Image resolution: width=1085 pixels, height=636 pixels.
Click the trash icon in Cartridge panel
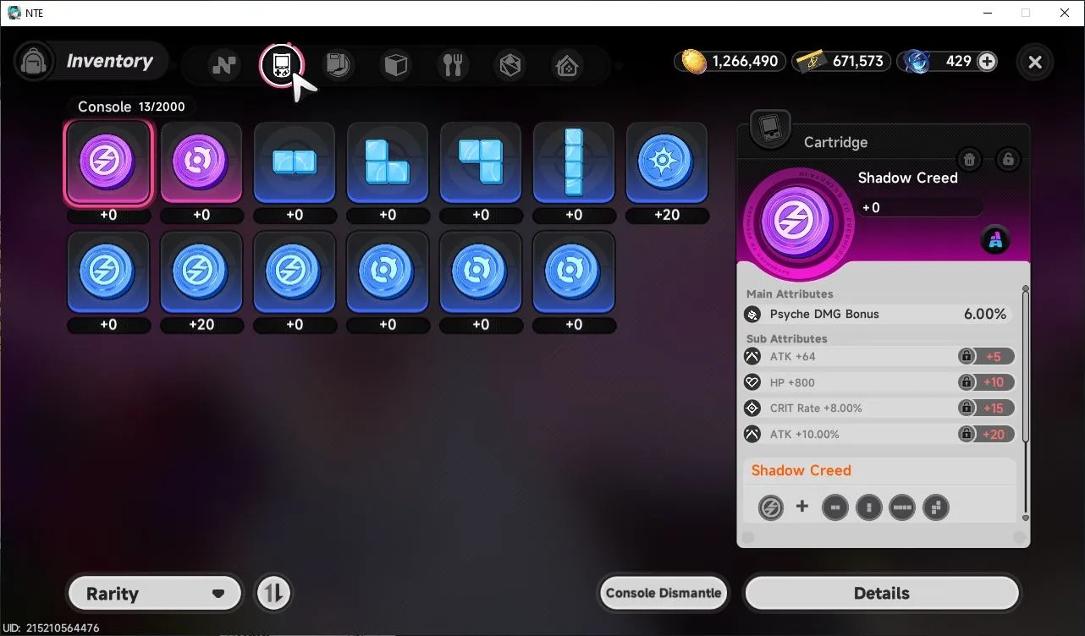click(x=970, y=159)
